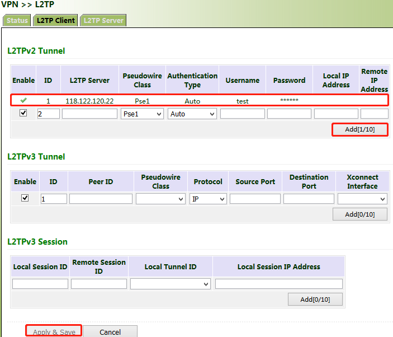This screenshot has height=337, width=393.
Task: Click the Peer ID input field
Action: coord(101,199)
